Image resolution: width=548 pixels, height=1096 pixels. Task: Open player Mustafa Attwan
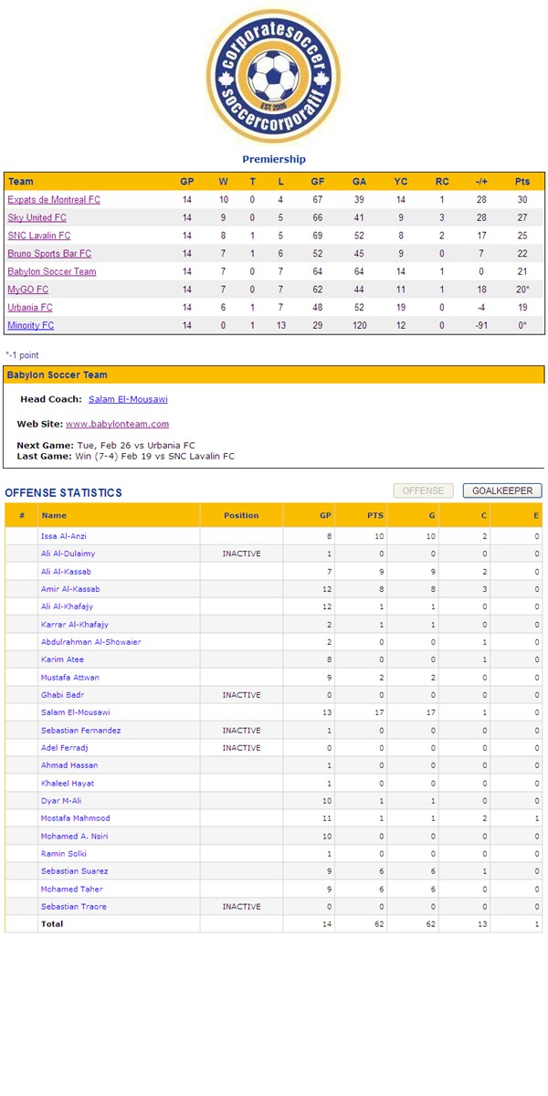tap(70, 678)
